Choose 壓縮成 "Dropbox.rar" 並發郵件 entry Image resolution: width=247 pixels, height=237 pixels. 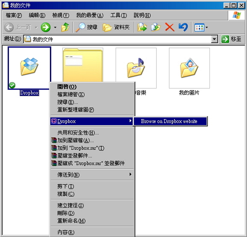coord(92,163)
